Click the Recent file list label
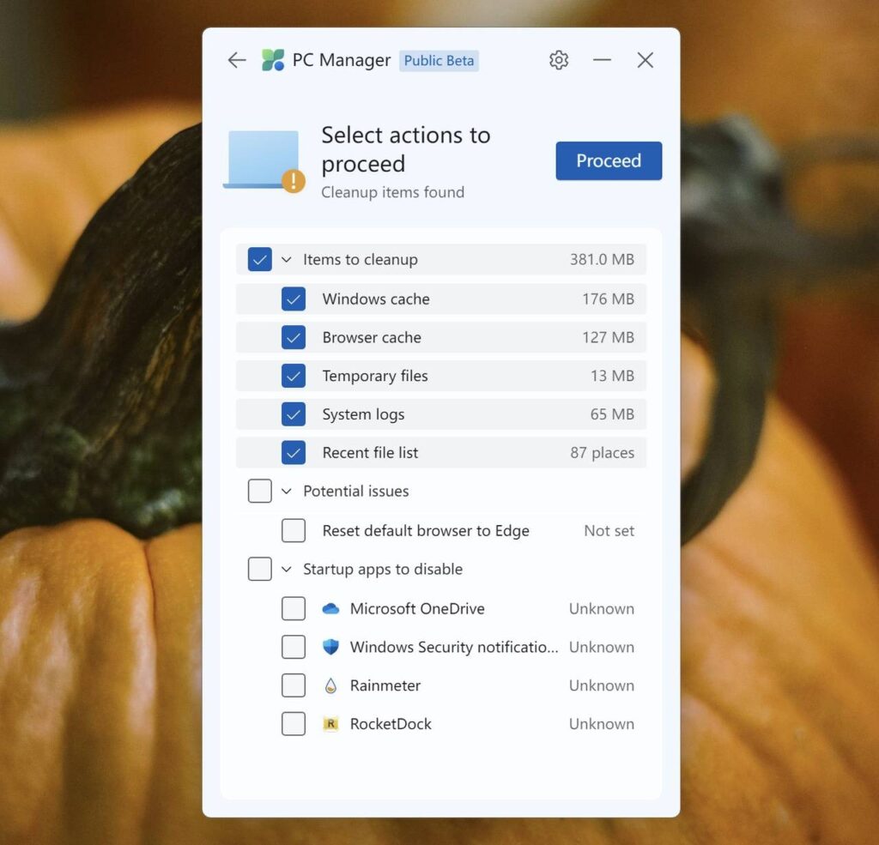Screen dimensions: 879x845 pyautogui.click(x=370, y=453)
